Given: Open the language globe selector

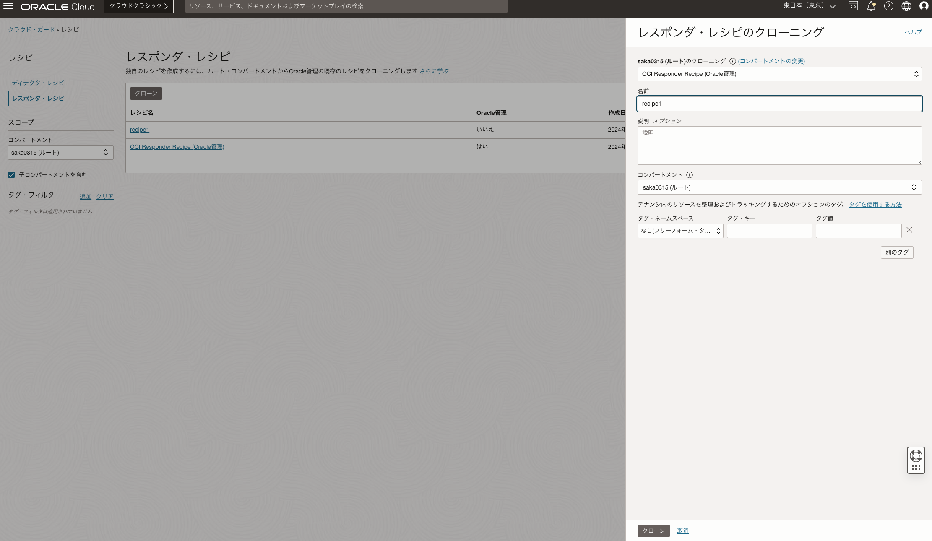Looking at the screenshot, I should [x=906, y=6].
